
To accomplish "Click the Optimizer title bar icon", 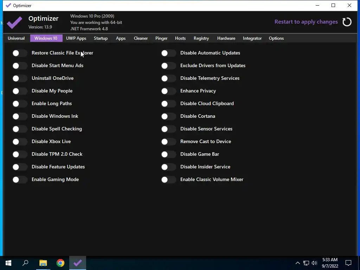I will pyautogui.click(x=8, y=5).
